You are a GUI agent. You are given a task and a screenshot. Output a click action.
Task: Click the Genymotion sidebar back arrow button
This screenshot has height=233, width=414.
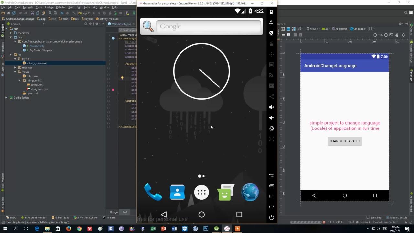coord(271,175)
